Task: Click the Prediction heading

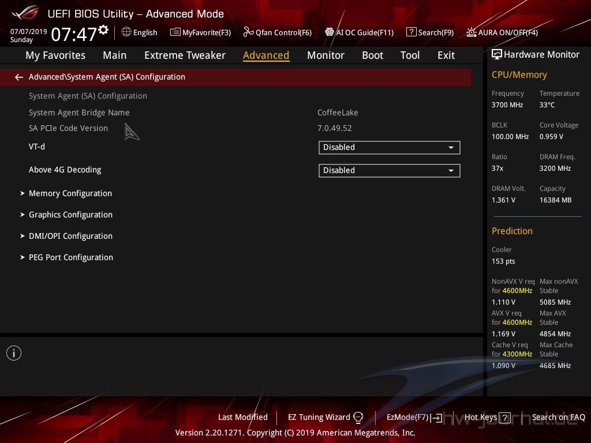Action: [512, 231]
